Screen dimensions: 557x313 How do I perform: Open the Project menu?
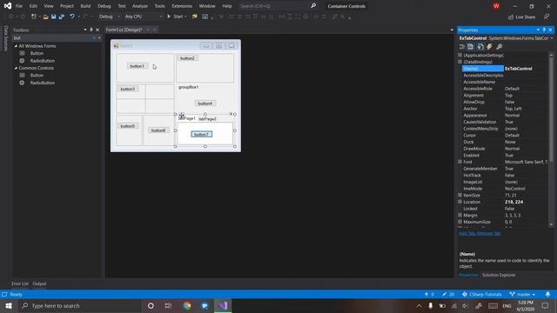(x=67, y=6)
